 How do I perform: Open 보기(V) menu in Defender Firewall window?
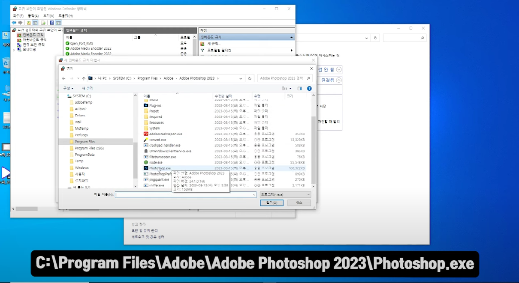point(48,16)
